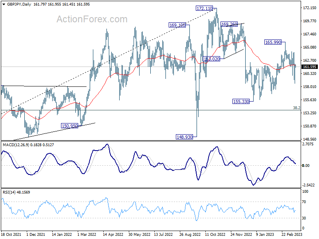The height and width of the screenshot is (239, 319).
Task: Click the 14 Apr 2022 date label
Action: click(113, 234)
